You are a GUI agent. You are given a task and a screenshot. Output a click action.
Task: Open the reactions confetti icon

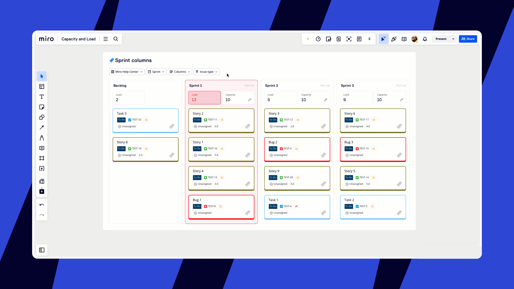[394, 39]
